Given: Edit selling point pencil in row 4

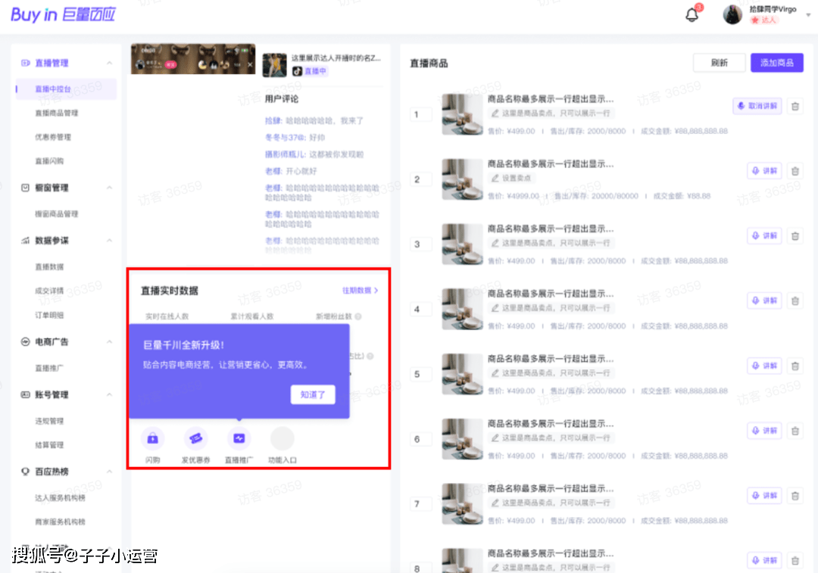Looking at the screenshot, I should coord(495,308).
